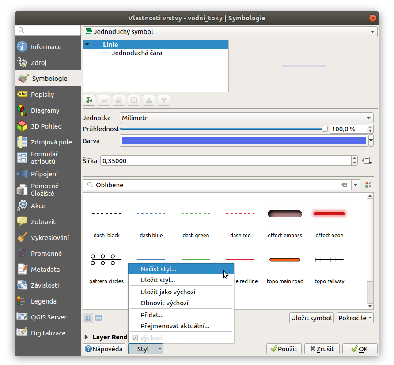Click the Použít apply button
The height and width of the screenshot is (365, 394).
click(284, 349)
